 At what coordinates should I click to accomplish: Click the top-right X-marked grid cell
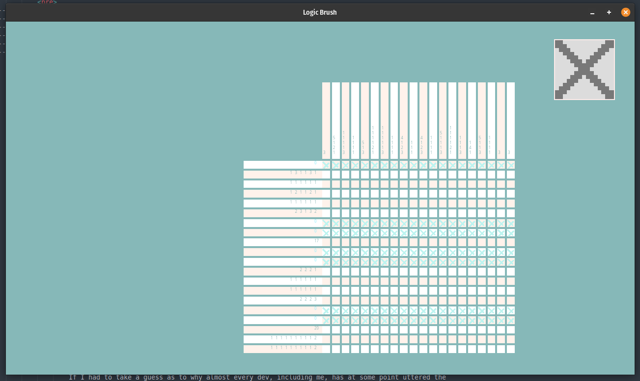(511, 165)
